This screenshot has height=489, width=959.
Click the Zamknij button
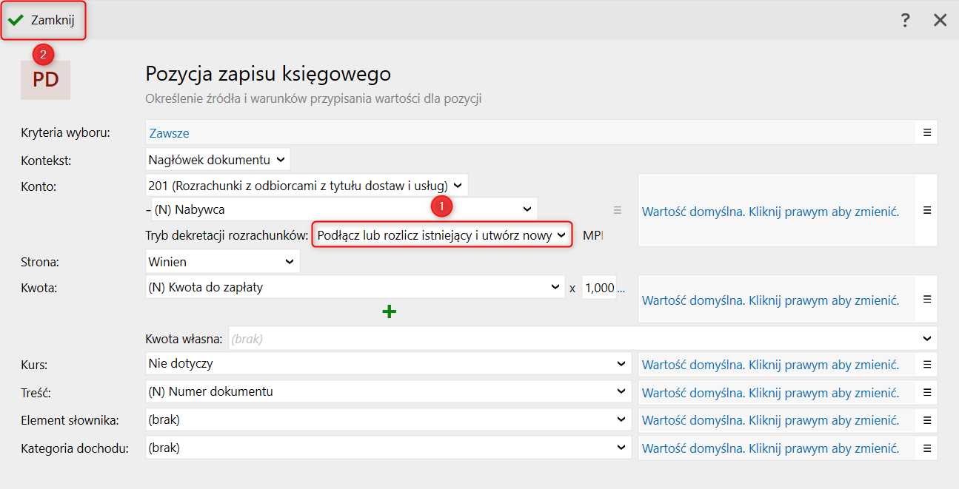[44, 21]
